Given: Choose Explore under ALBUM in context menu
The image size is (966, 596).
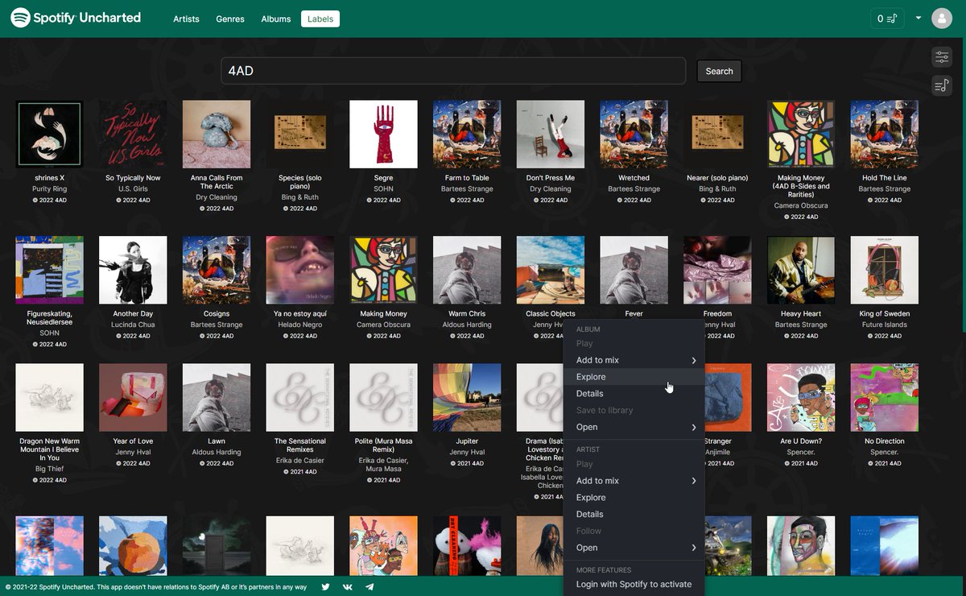Looking at the screenshot, I should 634,377.
